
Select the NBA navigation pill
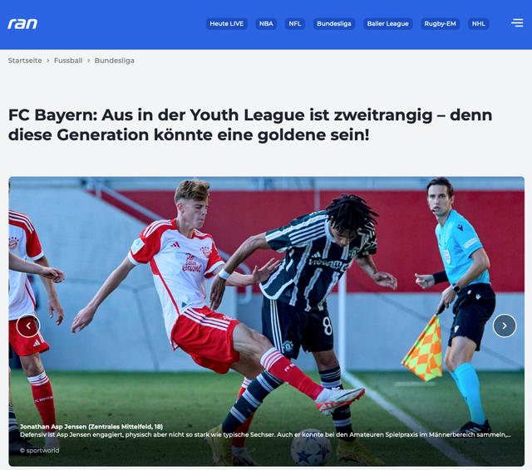266,24
